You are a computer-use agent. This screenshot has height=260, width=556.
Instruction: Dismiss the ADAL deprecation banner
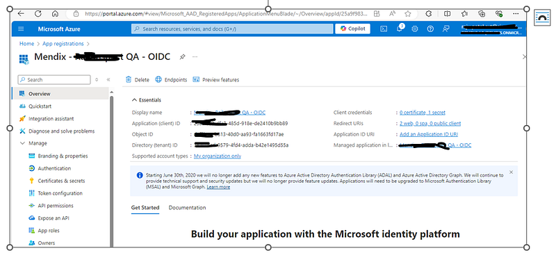coord(511,172)
